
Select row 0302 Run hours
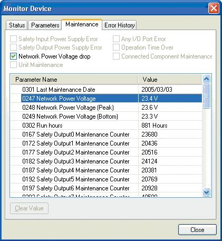pos(106,126)
